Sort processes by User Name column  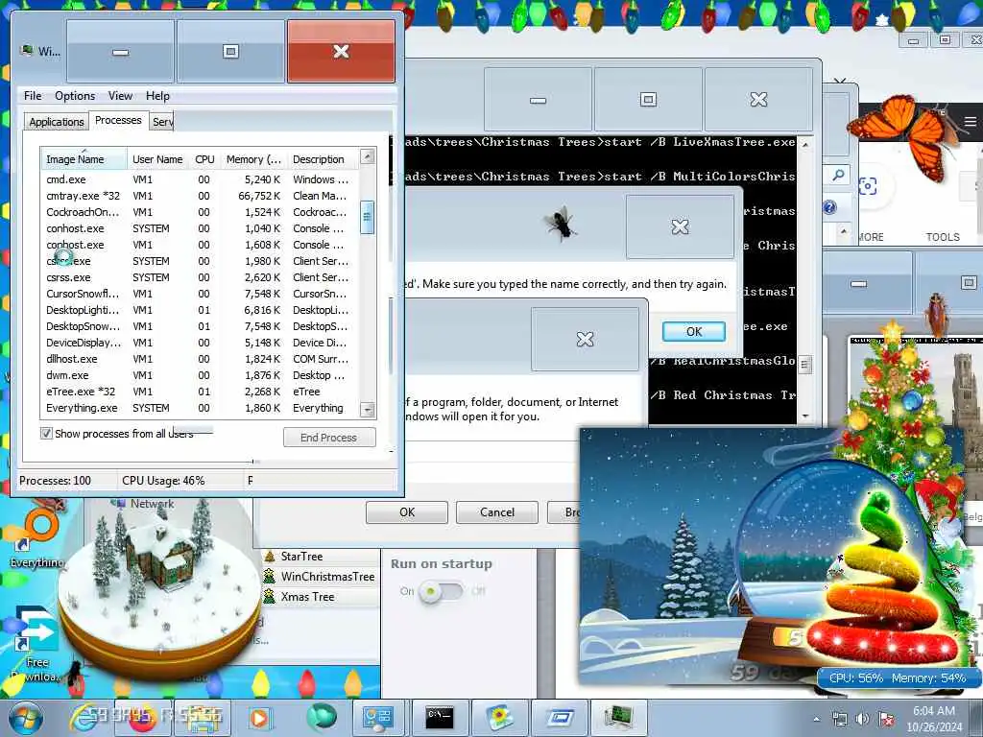[x=157, y=159]
